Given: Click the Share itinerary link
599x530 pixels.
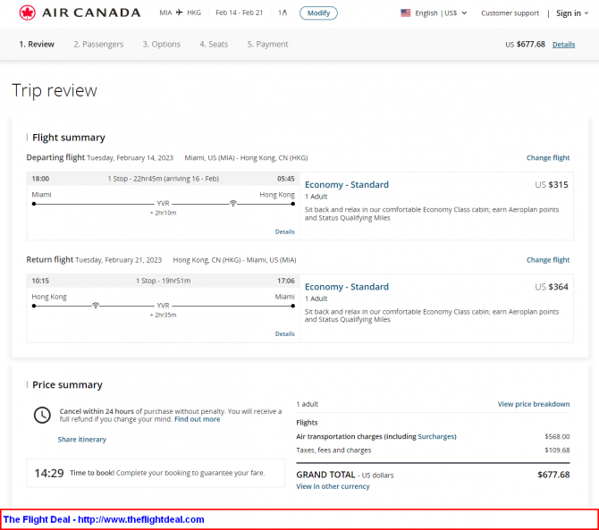Looking at the screenshot, I should 82,440.
